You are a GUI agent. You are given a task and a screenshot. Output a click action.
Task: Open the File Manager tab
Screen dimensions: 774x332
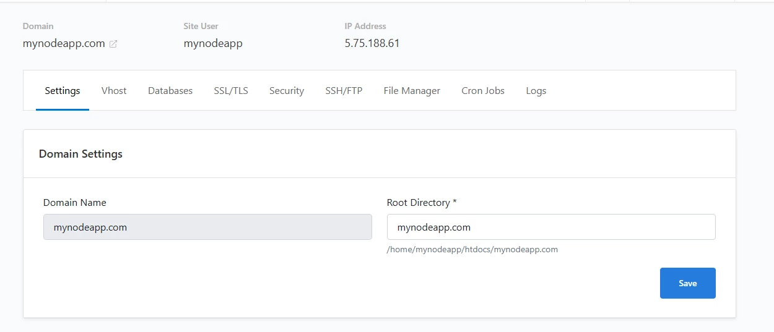(412, 90)
